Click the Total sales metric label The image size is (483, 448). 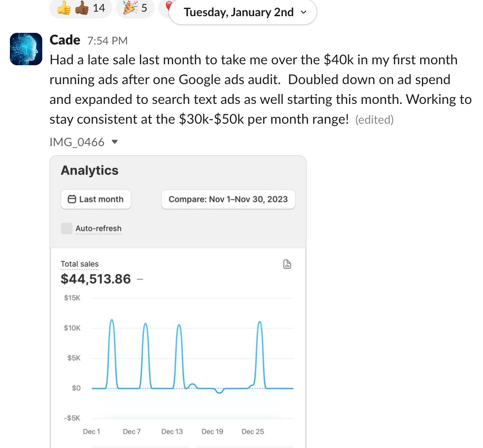pos(80,264)
